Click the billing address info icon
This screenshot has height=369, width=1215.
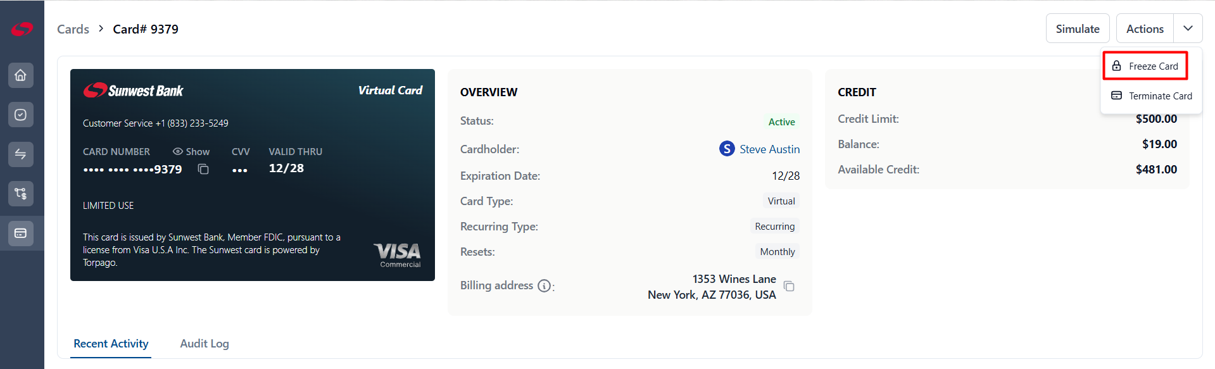point(544,286)
